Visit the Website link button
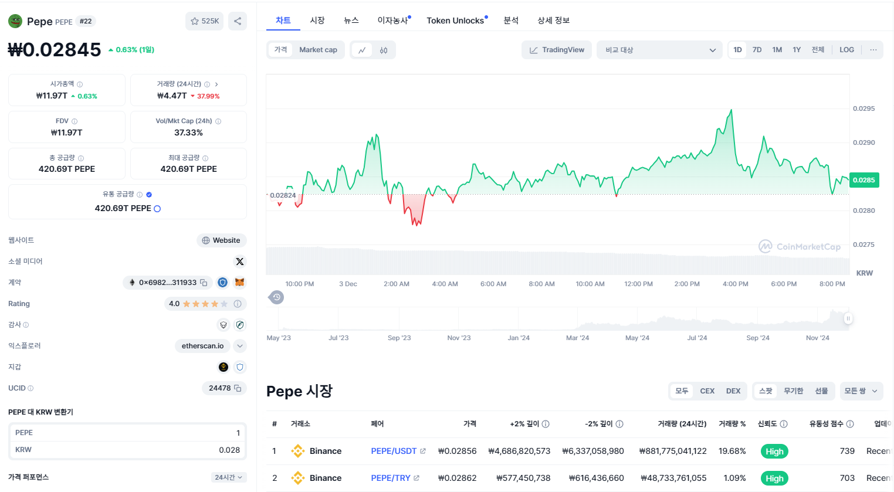Screen dimensions: 894x492 coord(222,240)
